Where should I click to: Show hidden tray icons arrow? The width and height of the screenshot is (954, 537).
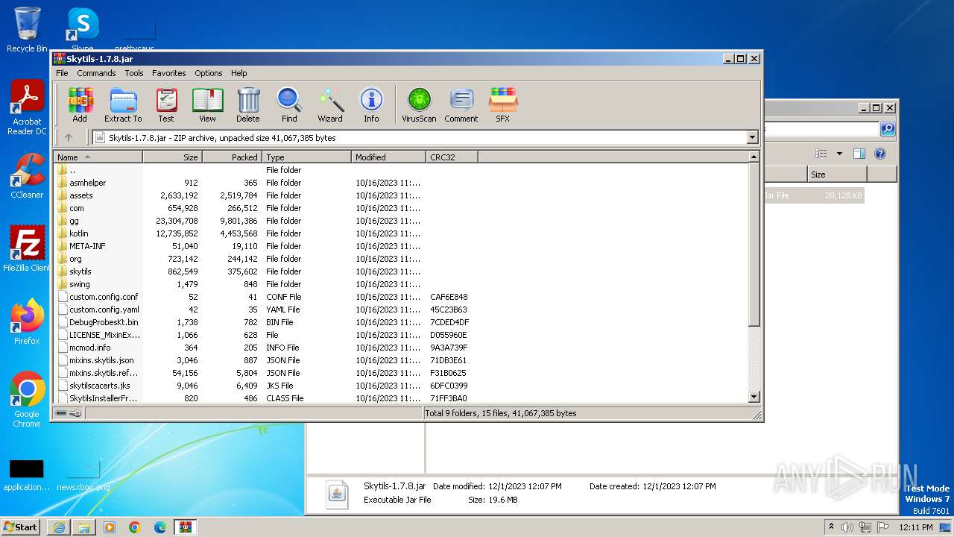click(831, 527)
